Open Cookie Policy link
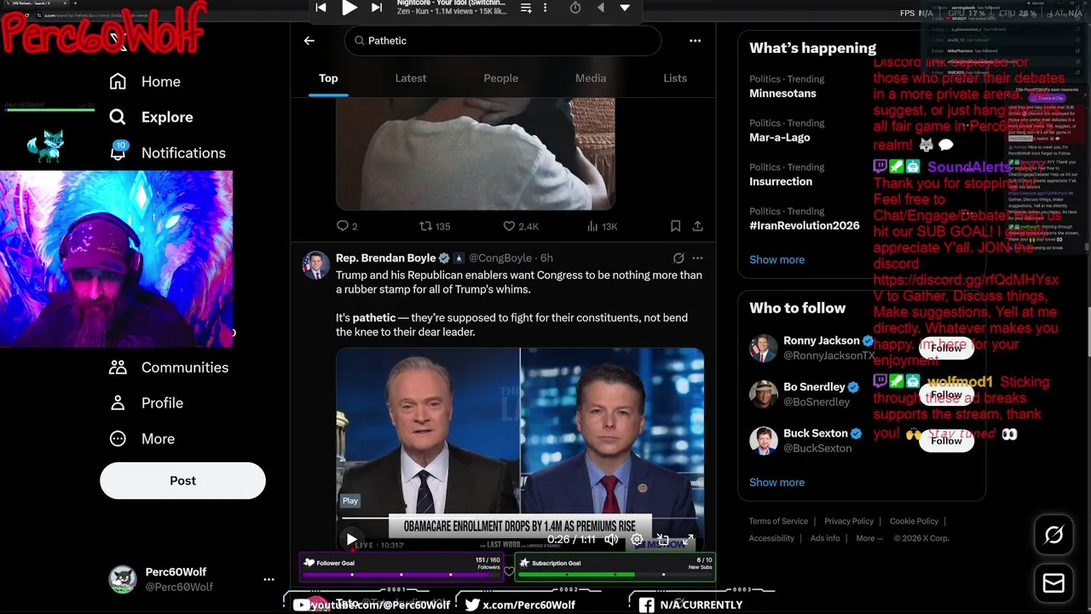Screen dimensions: 1091x614 914,521
